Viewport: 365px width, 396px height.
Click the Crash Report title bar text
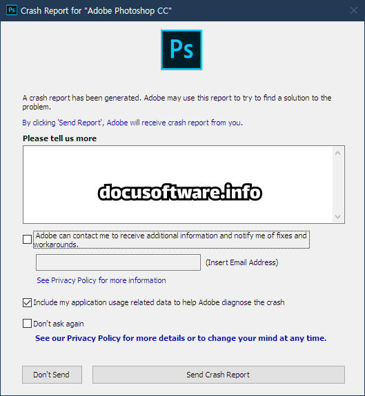coord(96,11)
